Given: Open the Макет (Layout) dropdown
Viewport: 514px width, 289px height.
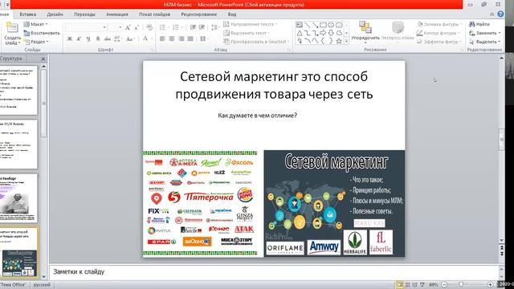Looking at the screenshot, I should click(x=36, y=24).
